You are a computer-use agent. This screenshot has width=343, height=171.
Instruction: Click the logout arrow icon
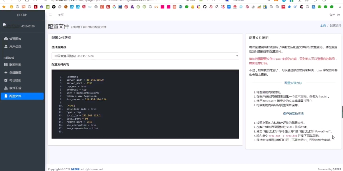(x=339, y=15)
